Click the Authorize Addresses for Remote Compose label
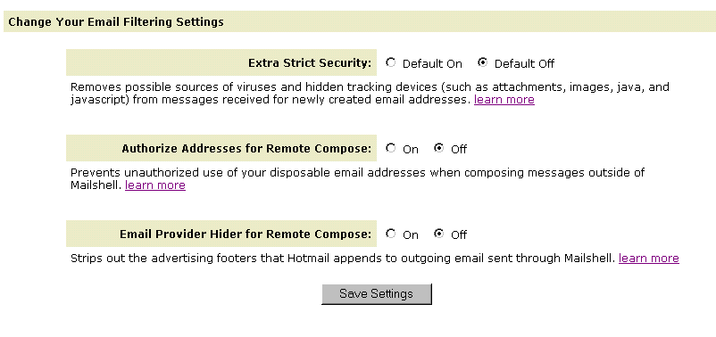 click(246, 149)
